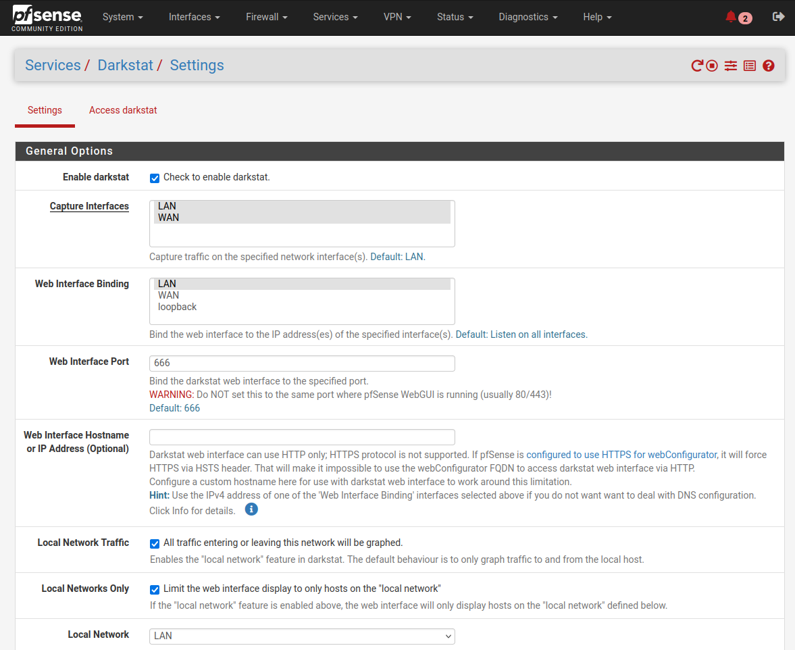Image resolution: width=795 pixels, height=650 pixels.
Task: Click the Web Interface Hostname field
Action: pyautogui.click(x=301, y=436)
